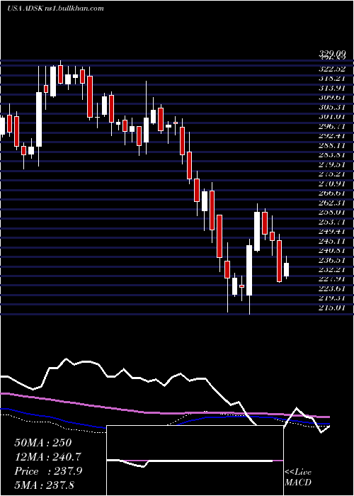The image size is (354, 496).
Task: Click the USA ADSK chart title
Action: (56, 9)
